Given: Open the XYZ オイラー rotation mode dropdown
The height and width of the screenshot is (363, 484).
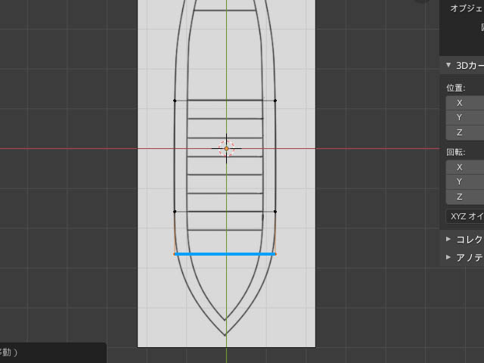Looking at the screenshot, I should pyautogui.click(x=465, y=216).
